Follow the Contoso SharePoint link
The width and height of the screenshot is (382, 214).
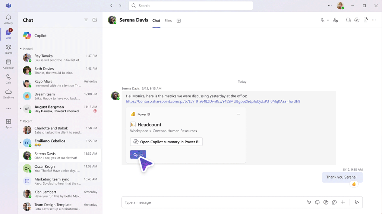213,101
